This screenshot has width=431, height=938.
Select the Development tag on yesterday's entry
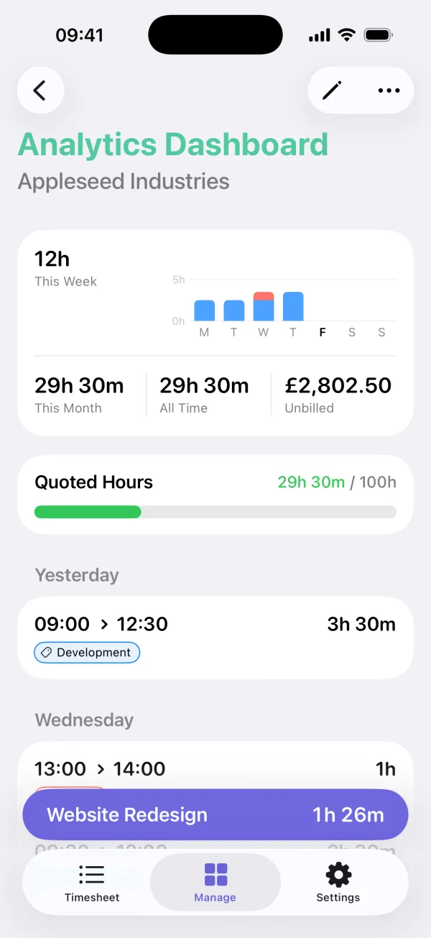click(86, 653)
